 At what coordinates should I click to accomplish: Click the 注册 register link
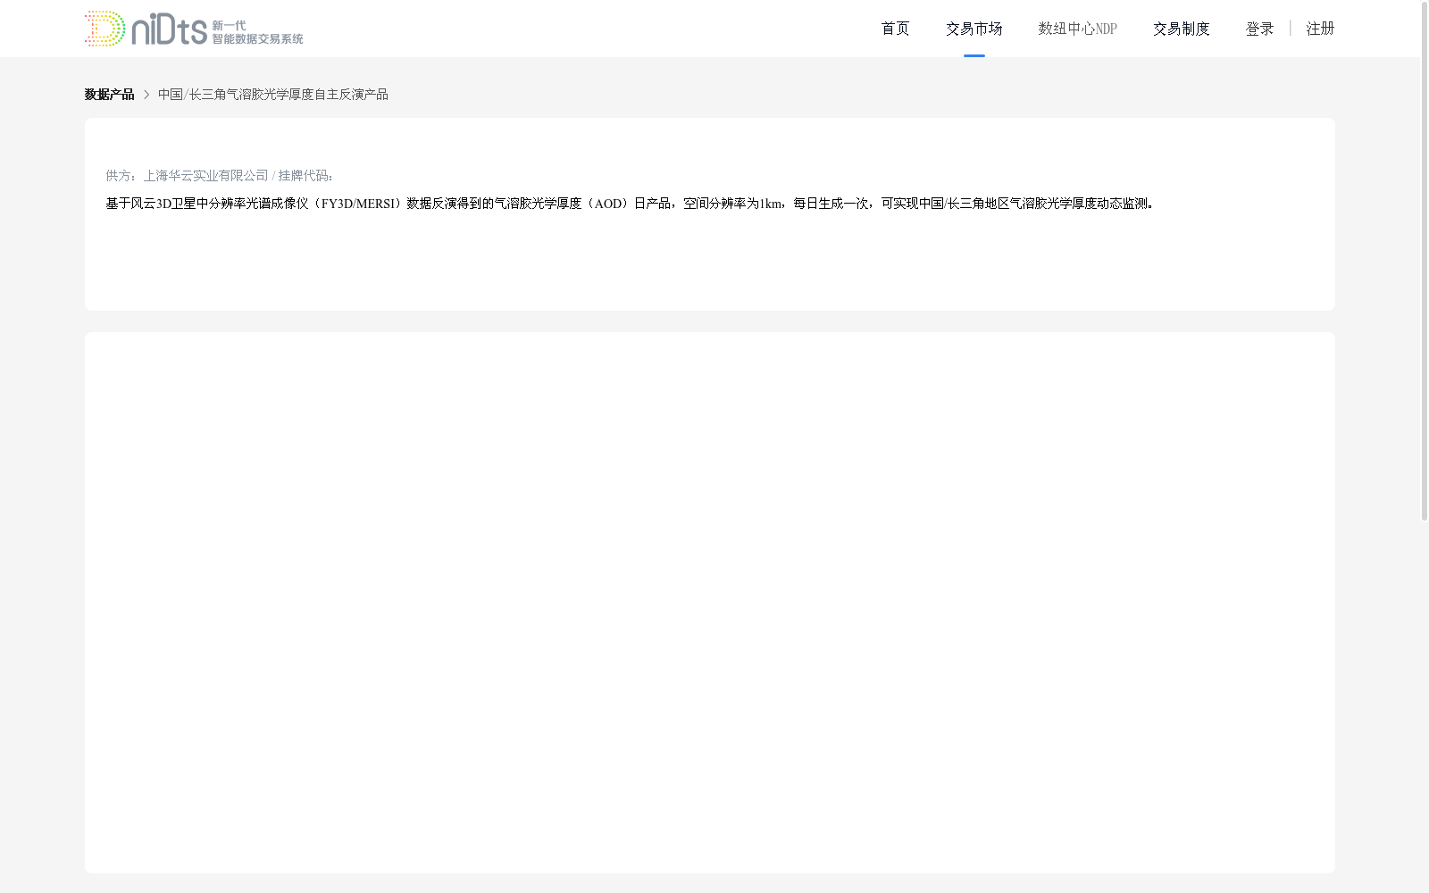pyautogui.click(x=1320, y=29)
